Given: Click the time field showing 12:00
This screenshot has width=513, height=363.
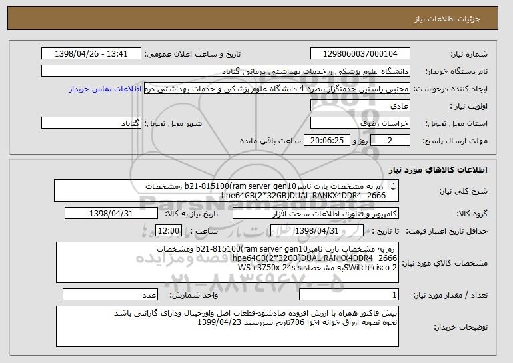Looking at the screenshot, I should click(x=169, y=231).
